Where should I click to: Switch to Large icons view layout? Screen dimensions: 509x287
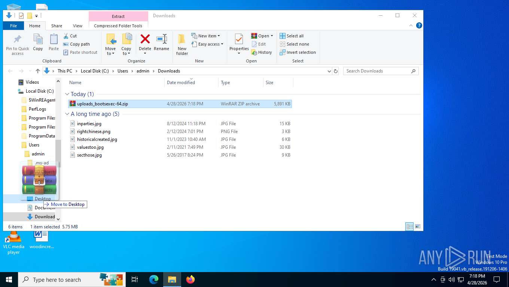pyautogui.click(x=418, y=226)
